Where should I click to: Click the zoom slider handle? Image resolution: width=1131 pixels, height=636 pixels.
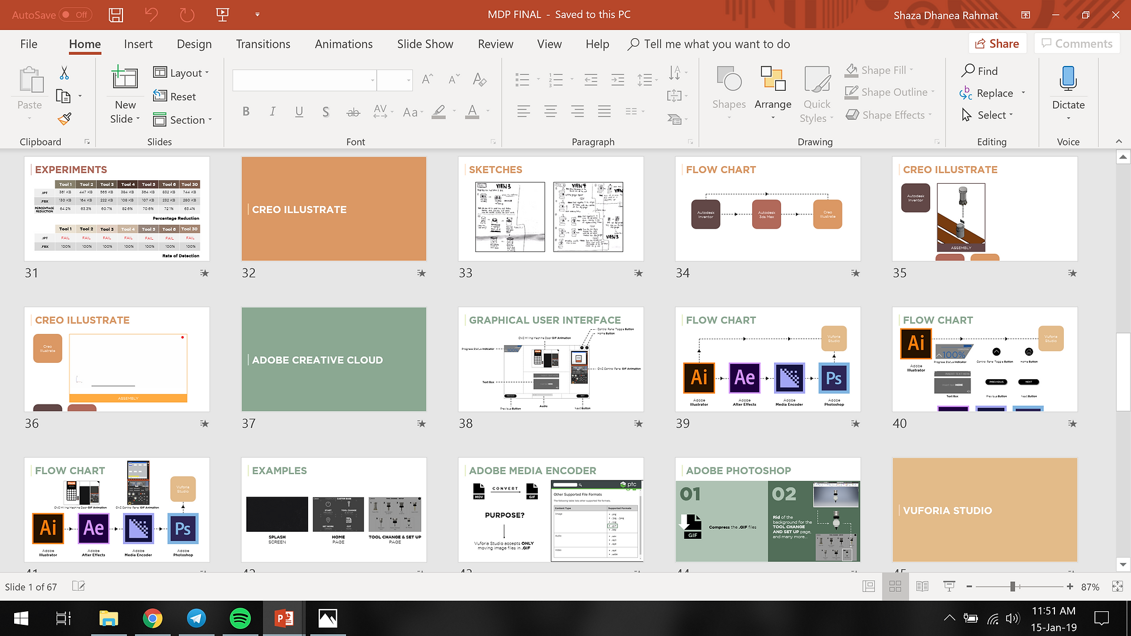pyautogui.click(x=1013, y=587)
